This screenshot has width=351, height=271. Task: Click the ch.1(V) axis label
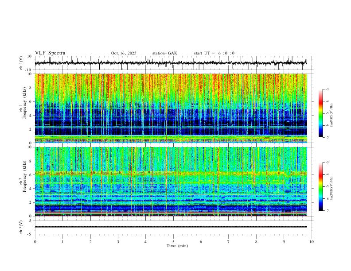(x=21, y=63)
